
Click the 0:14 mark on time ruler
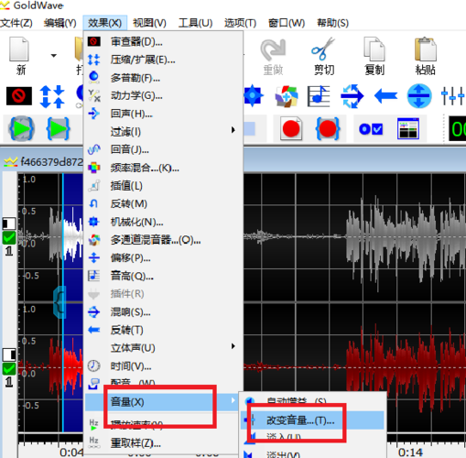tap(410, 452)
